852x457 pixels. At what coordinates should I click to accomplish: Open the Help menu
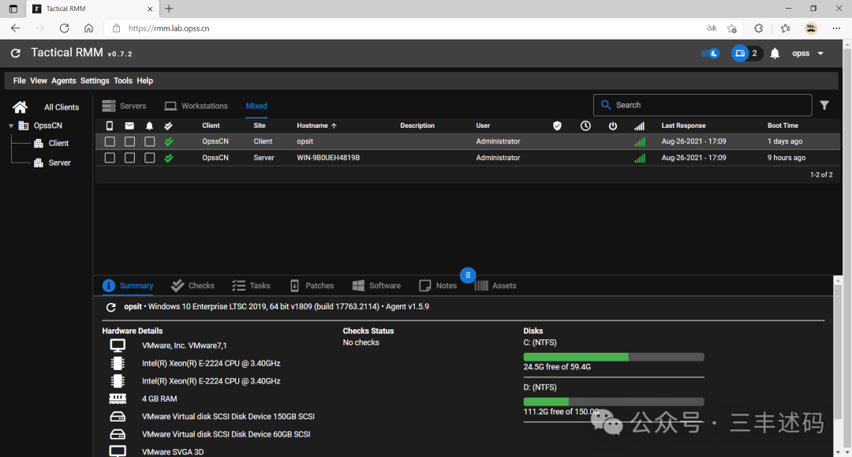[144, 81]
